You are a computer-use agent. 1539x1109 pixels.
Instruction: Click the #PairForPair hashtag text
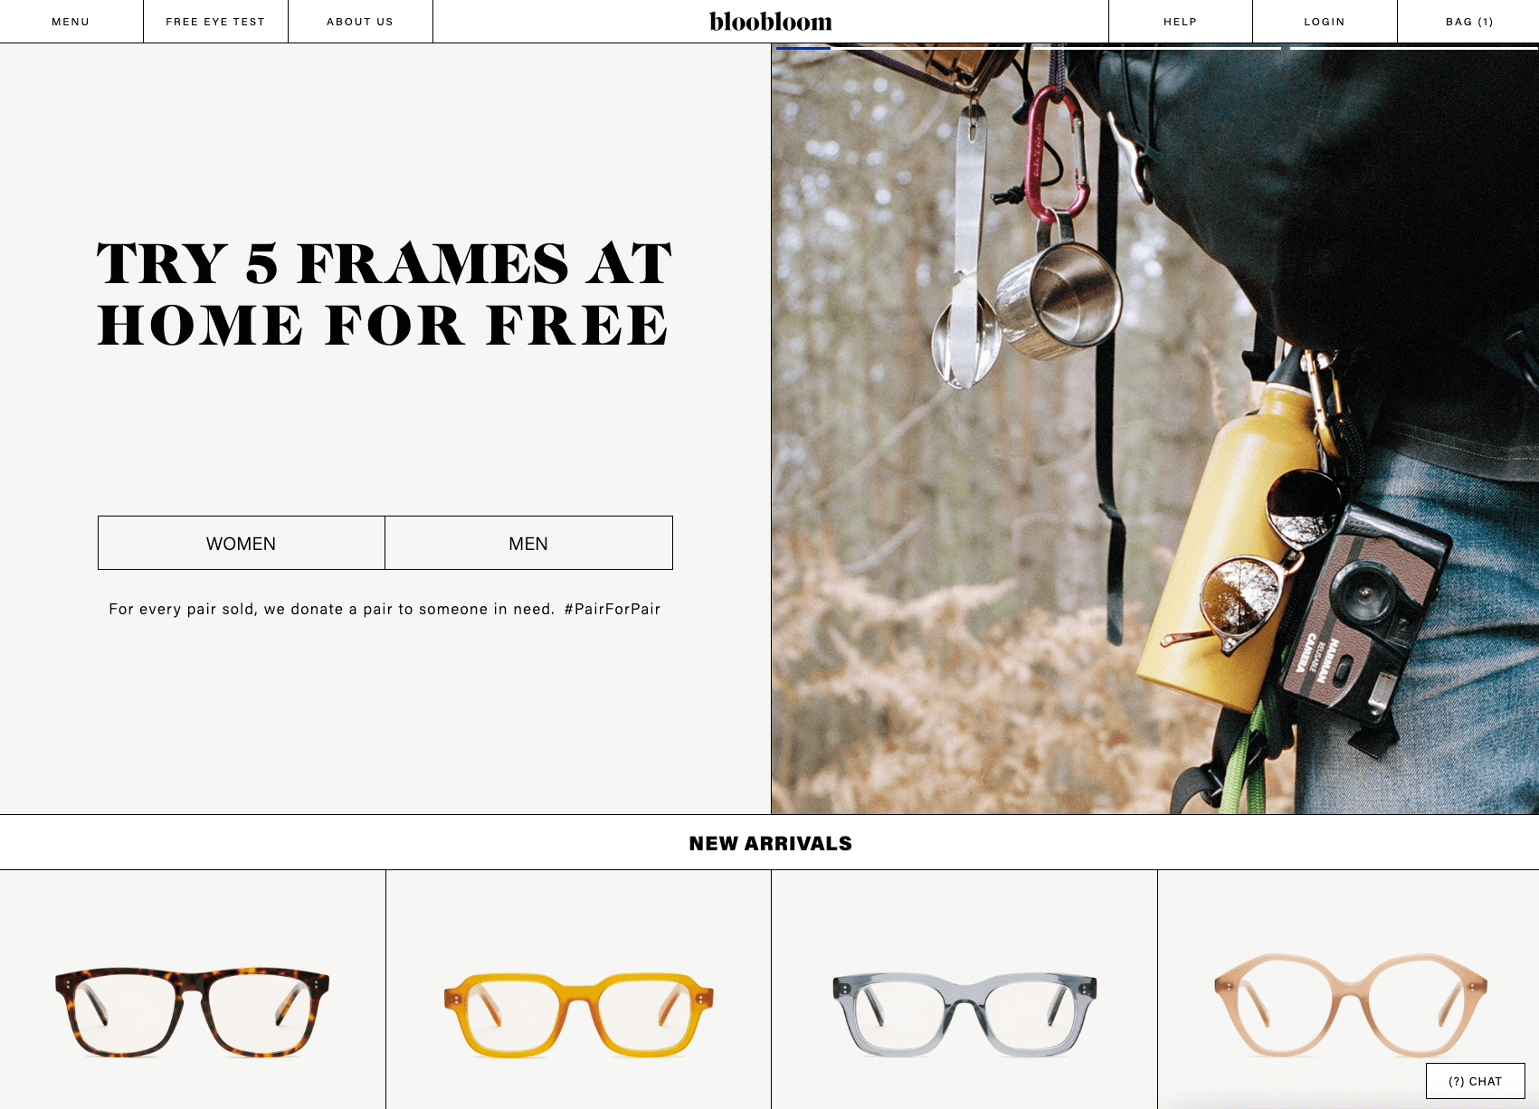(613, 609)
